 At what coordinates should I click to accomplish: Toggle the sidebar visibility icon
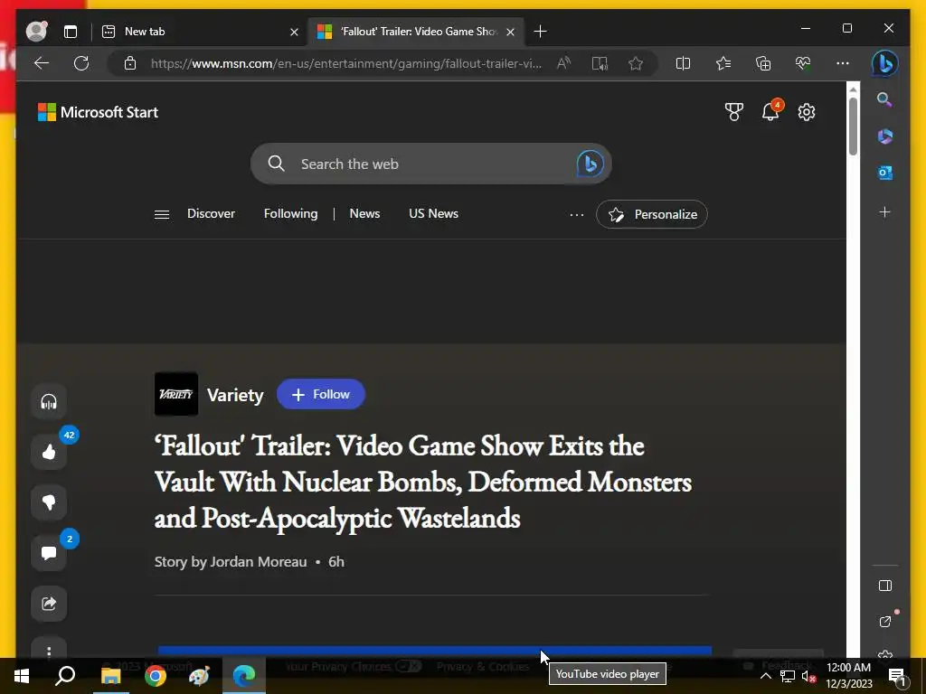click(884, 586)
